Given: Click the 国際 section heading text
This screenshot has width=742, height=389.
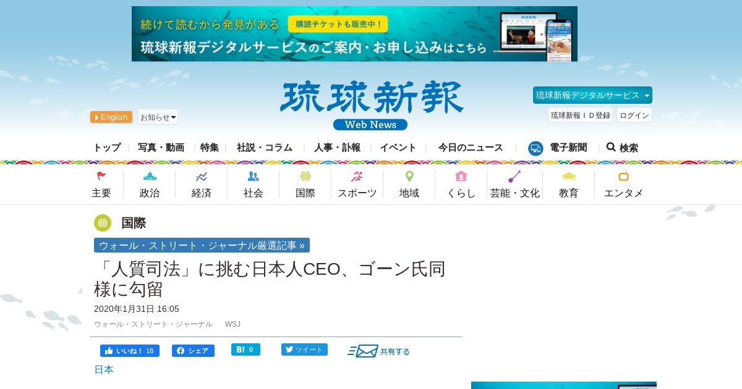Looking at the screenshot, I should point(134,223).
